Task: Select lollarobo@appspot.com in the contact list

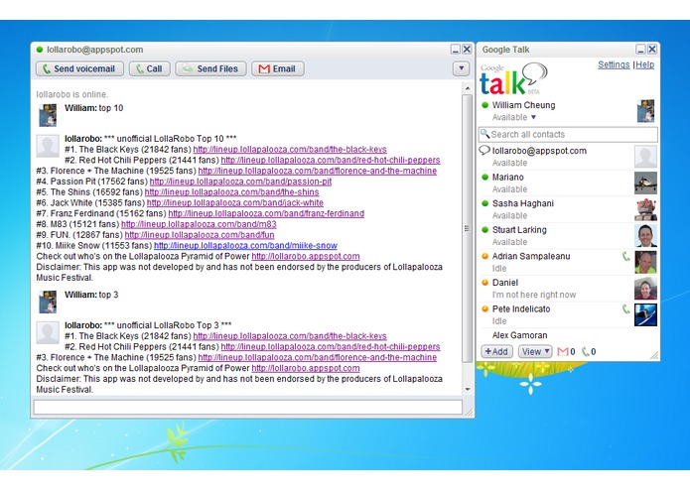Action: tap(568, 157)
